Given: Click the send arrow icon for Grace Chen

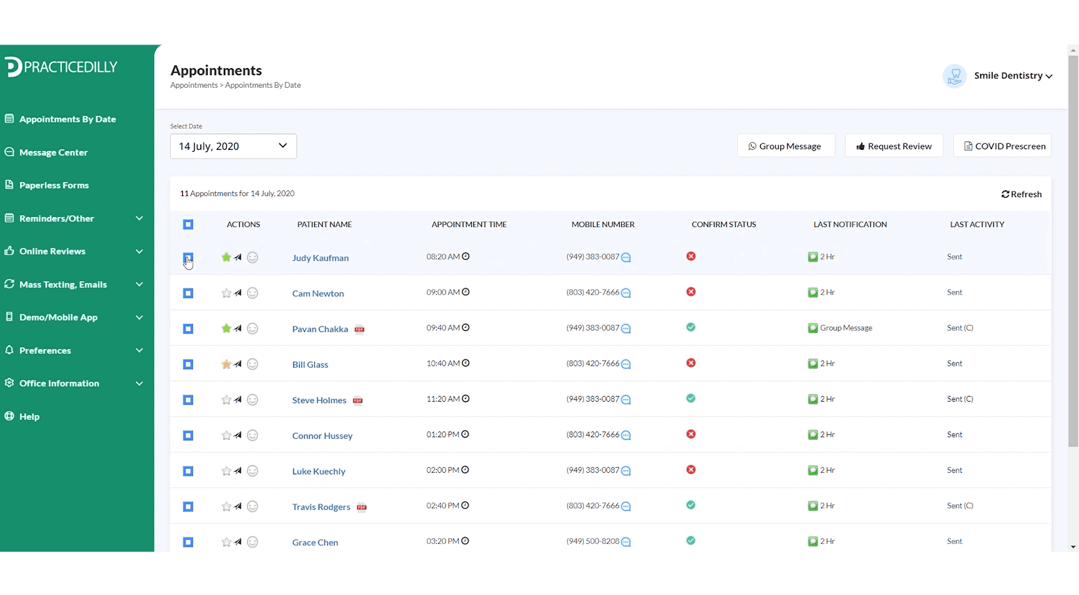Looking at the screenshot, I should [x=238, y=542].
